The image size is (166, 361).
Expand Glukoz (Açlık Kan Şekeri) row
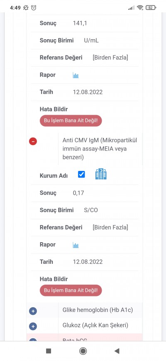pyautogui.click(x=33, y=326)
